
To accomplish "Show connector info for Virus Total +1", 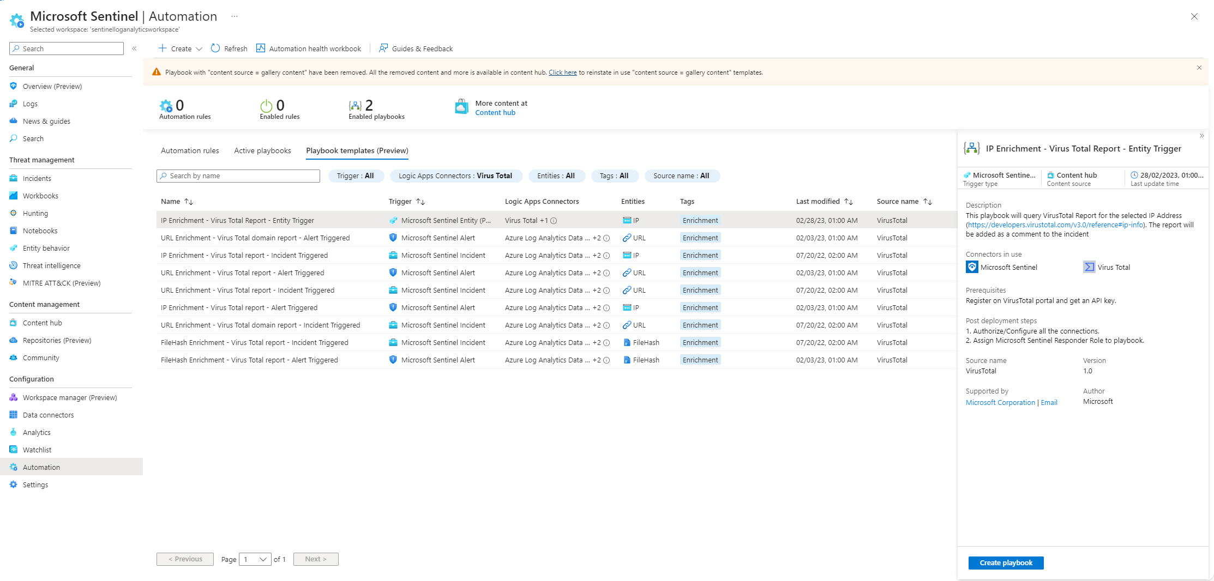I will 554,221.
